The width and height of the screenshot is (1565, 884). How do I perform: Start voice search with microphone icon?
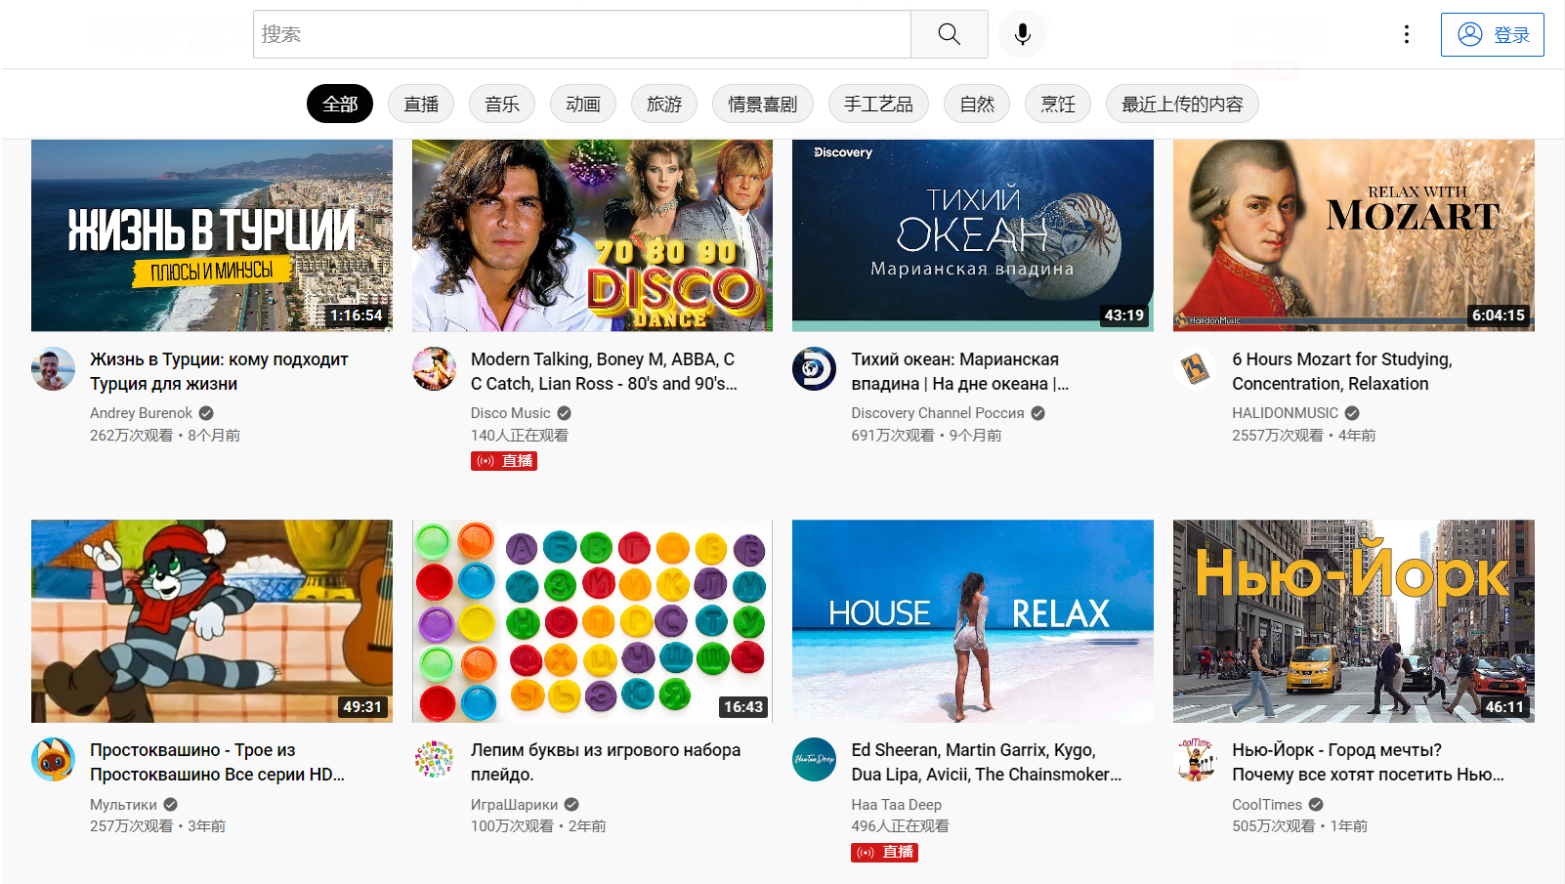pos(1023,34)
